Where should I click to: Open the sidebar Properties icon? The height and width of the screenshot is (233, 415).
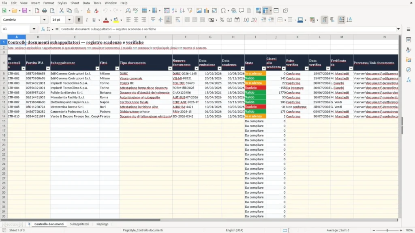409,40
